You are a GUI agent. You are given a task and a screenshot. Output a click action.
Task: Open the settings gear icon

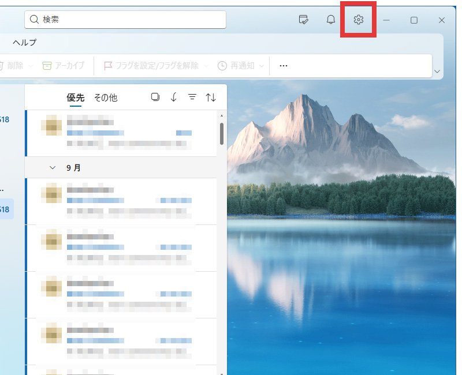point(359,20)
